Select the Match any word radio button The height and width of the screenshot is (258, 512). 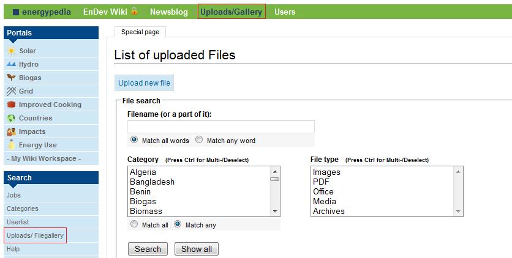pyautogui.click(x=199, y=140)
